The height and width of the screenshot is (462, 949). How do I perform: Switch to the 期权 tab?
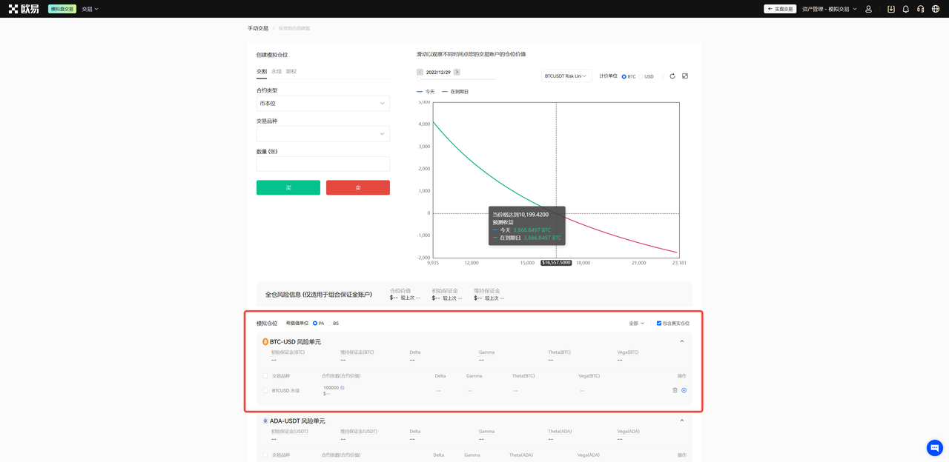291,72
